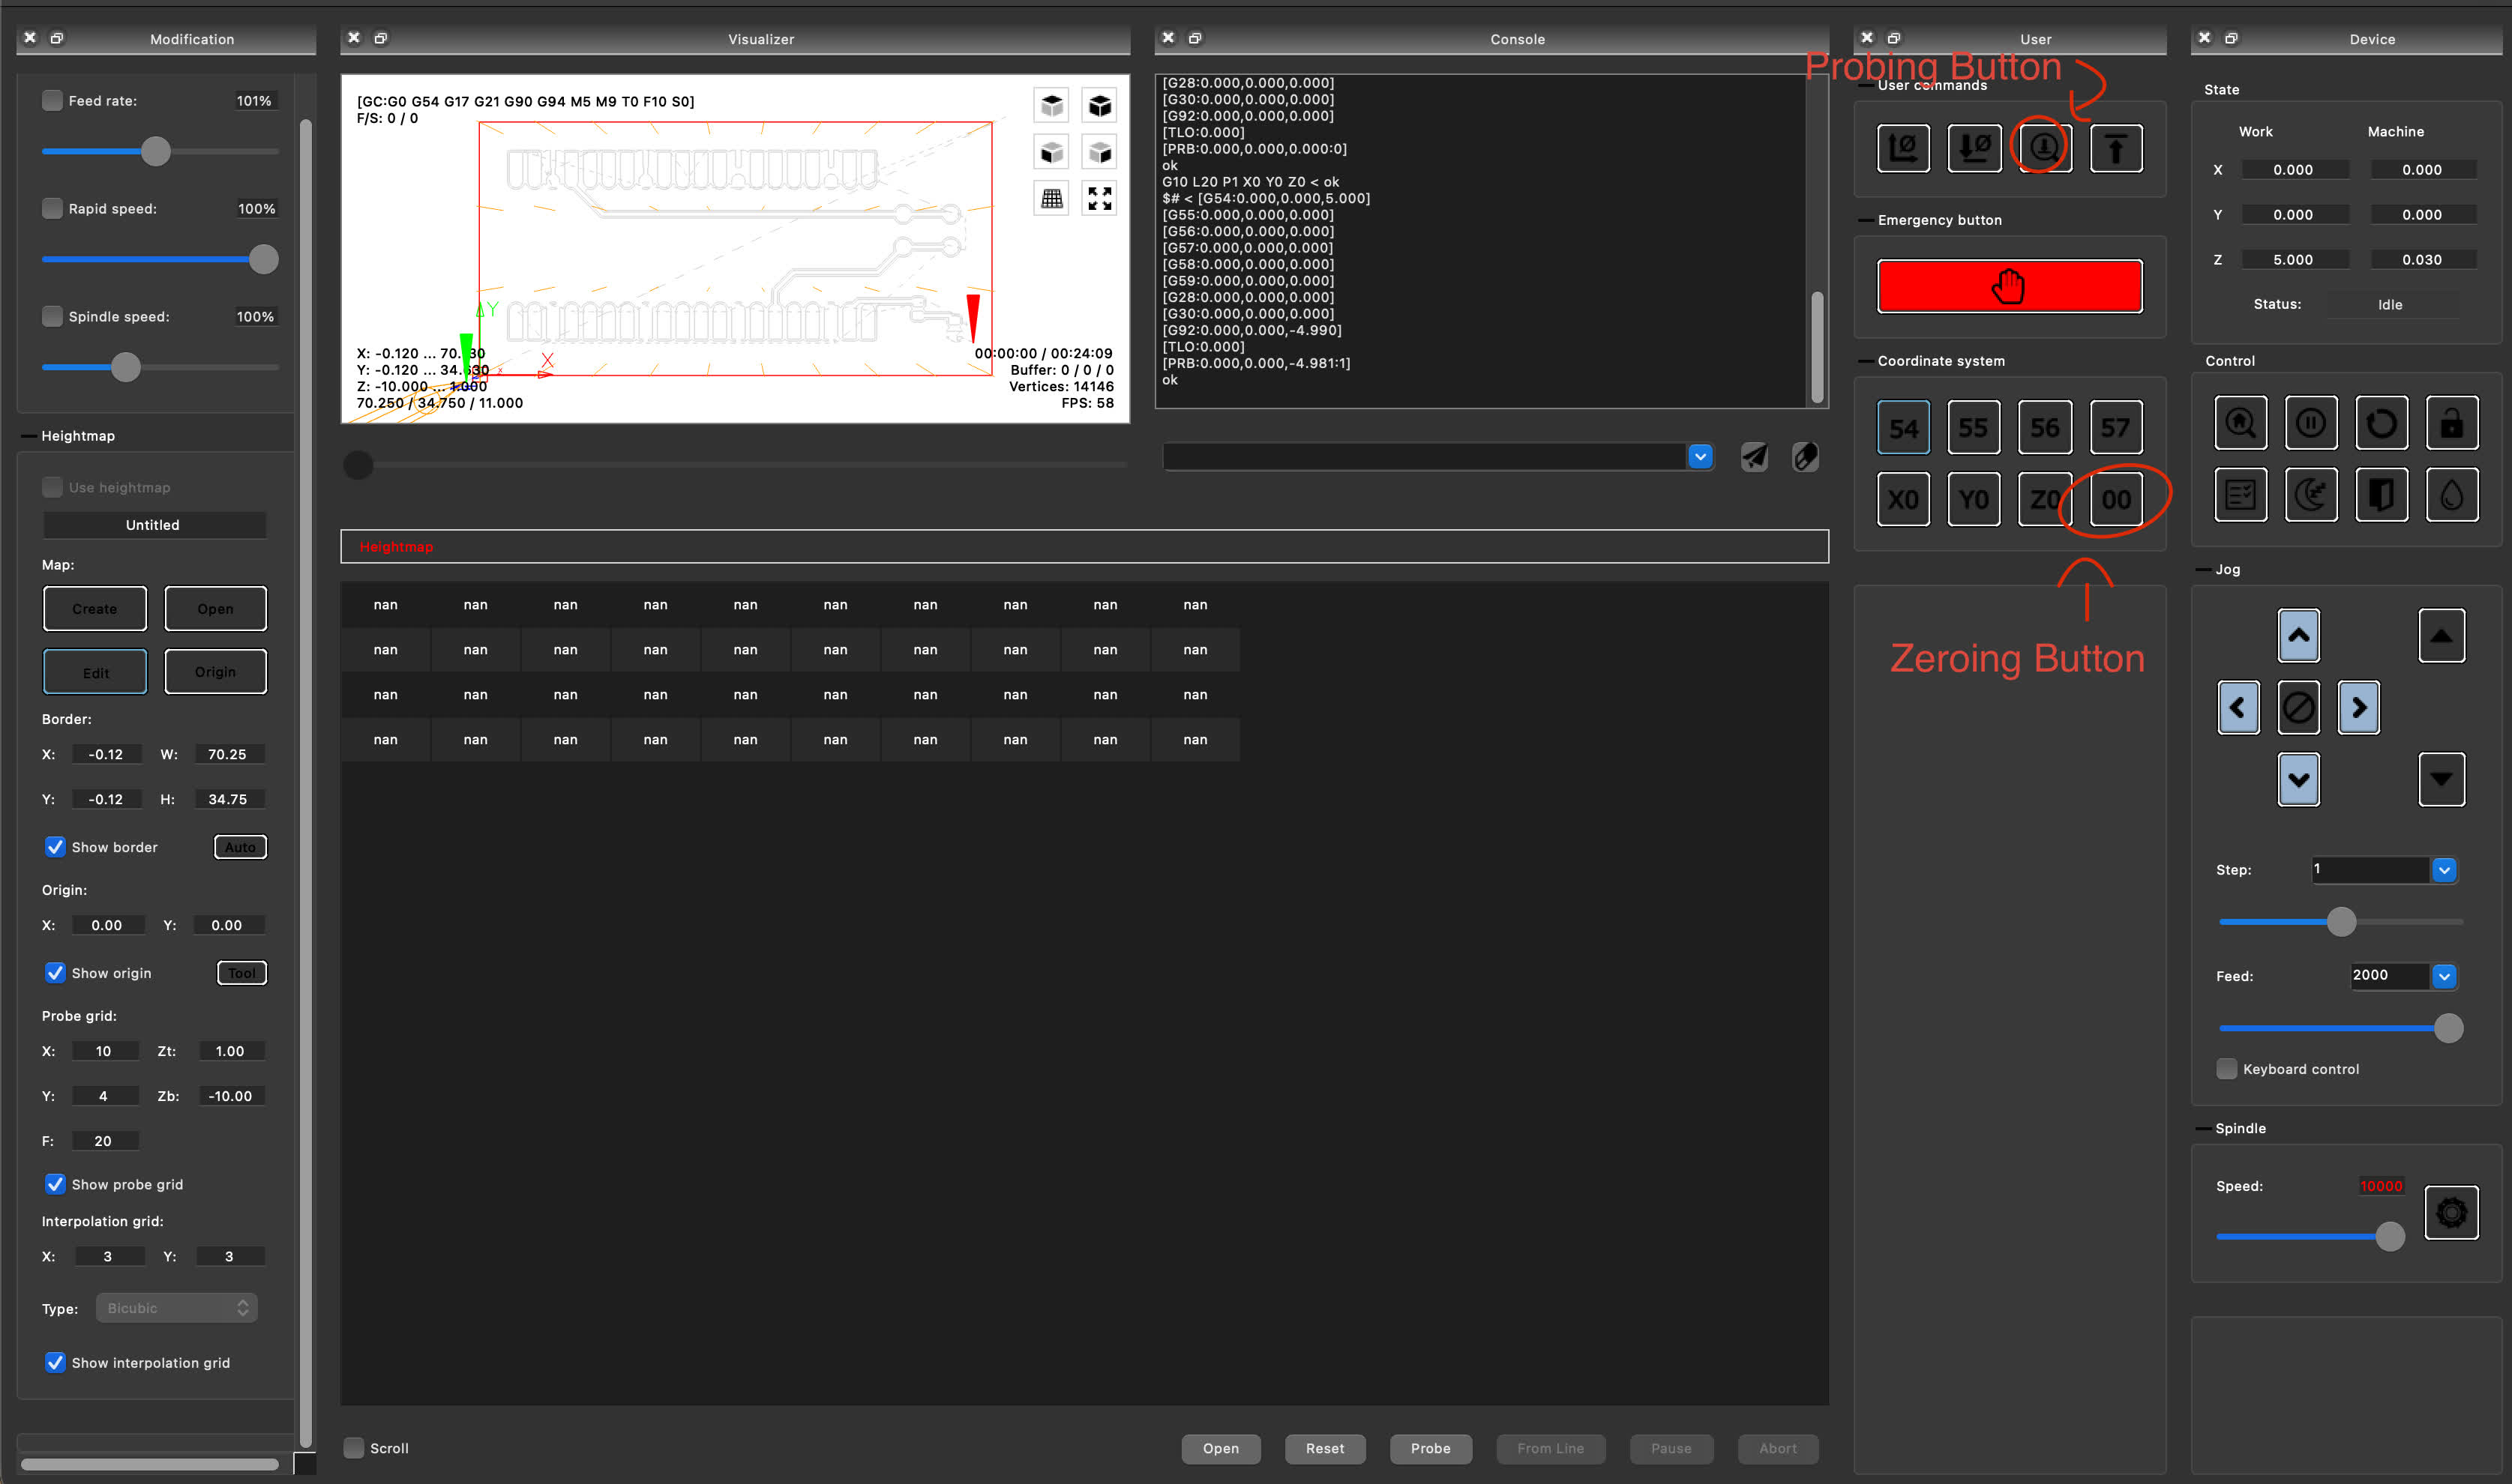The height and width of the screenshot is (1484, 2512).
Task: Click the flood coolant droplet icon
Action: (x=2451, y=495)
